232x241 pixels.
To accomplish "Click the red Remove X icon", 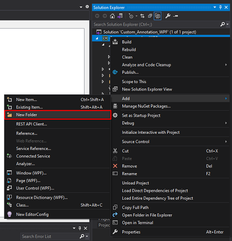I will [x=115, y=166].
